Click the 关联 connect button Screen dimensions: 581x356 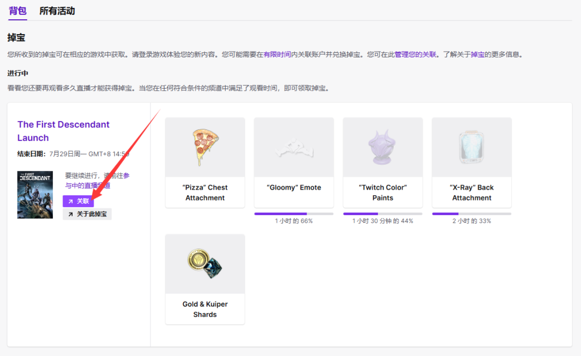pos(78,201)
